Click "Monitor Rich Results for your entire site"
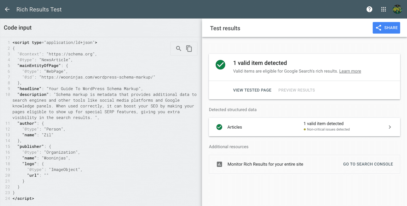 click(265, 164)
